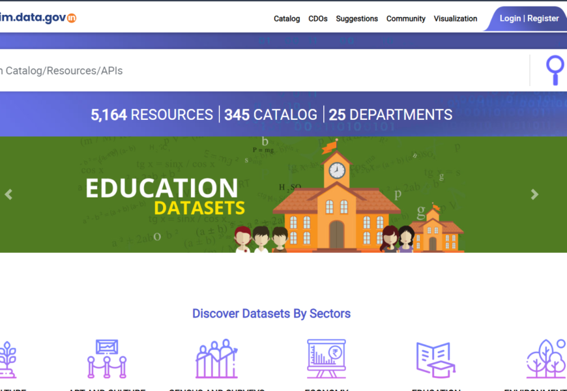Screen dimensions: 567x391
Task: Open the Catalog menu item
Action: point(287,19)
